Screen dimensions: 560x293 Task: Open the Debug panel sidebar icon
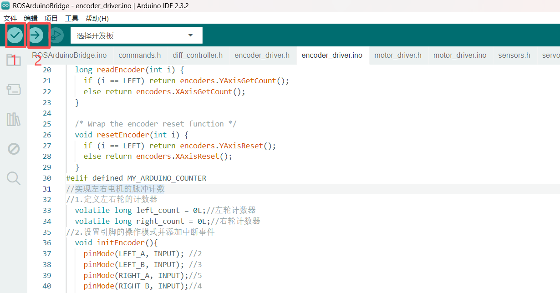(14, 149)
